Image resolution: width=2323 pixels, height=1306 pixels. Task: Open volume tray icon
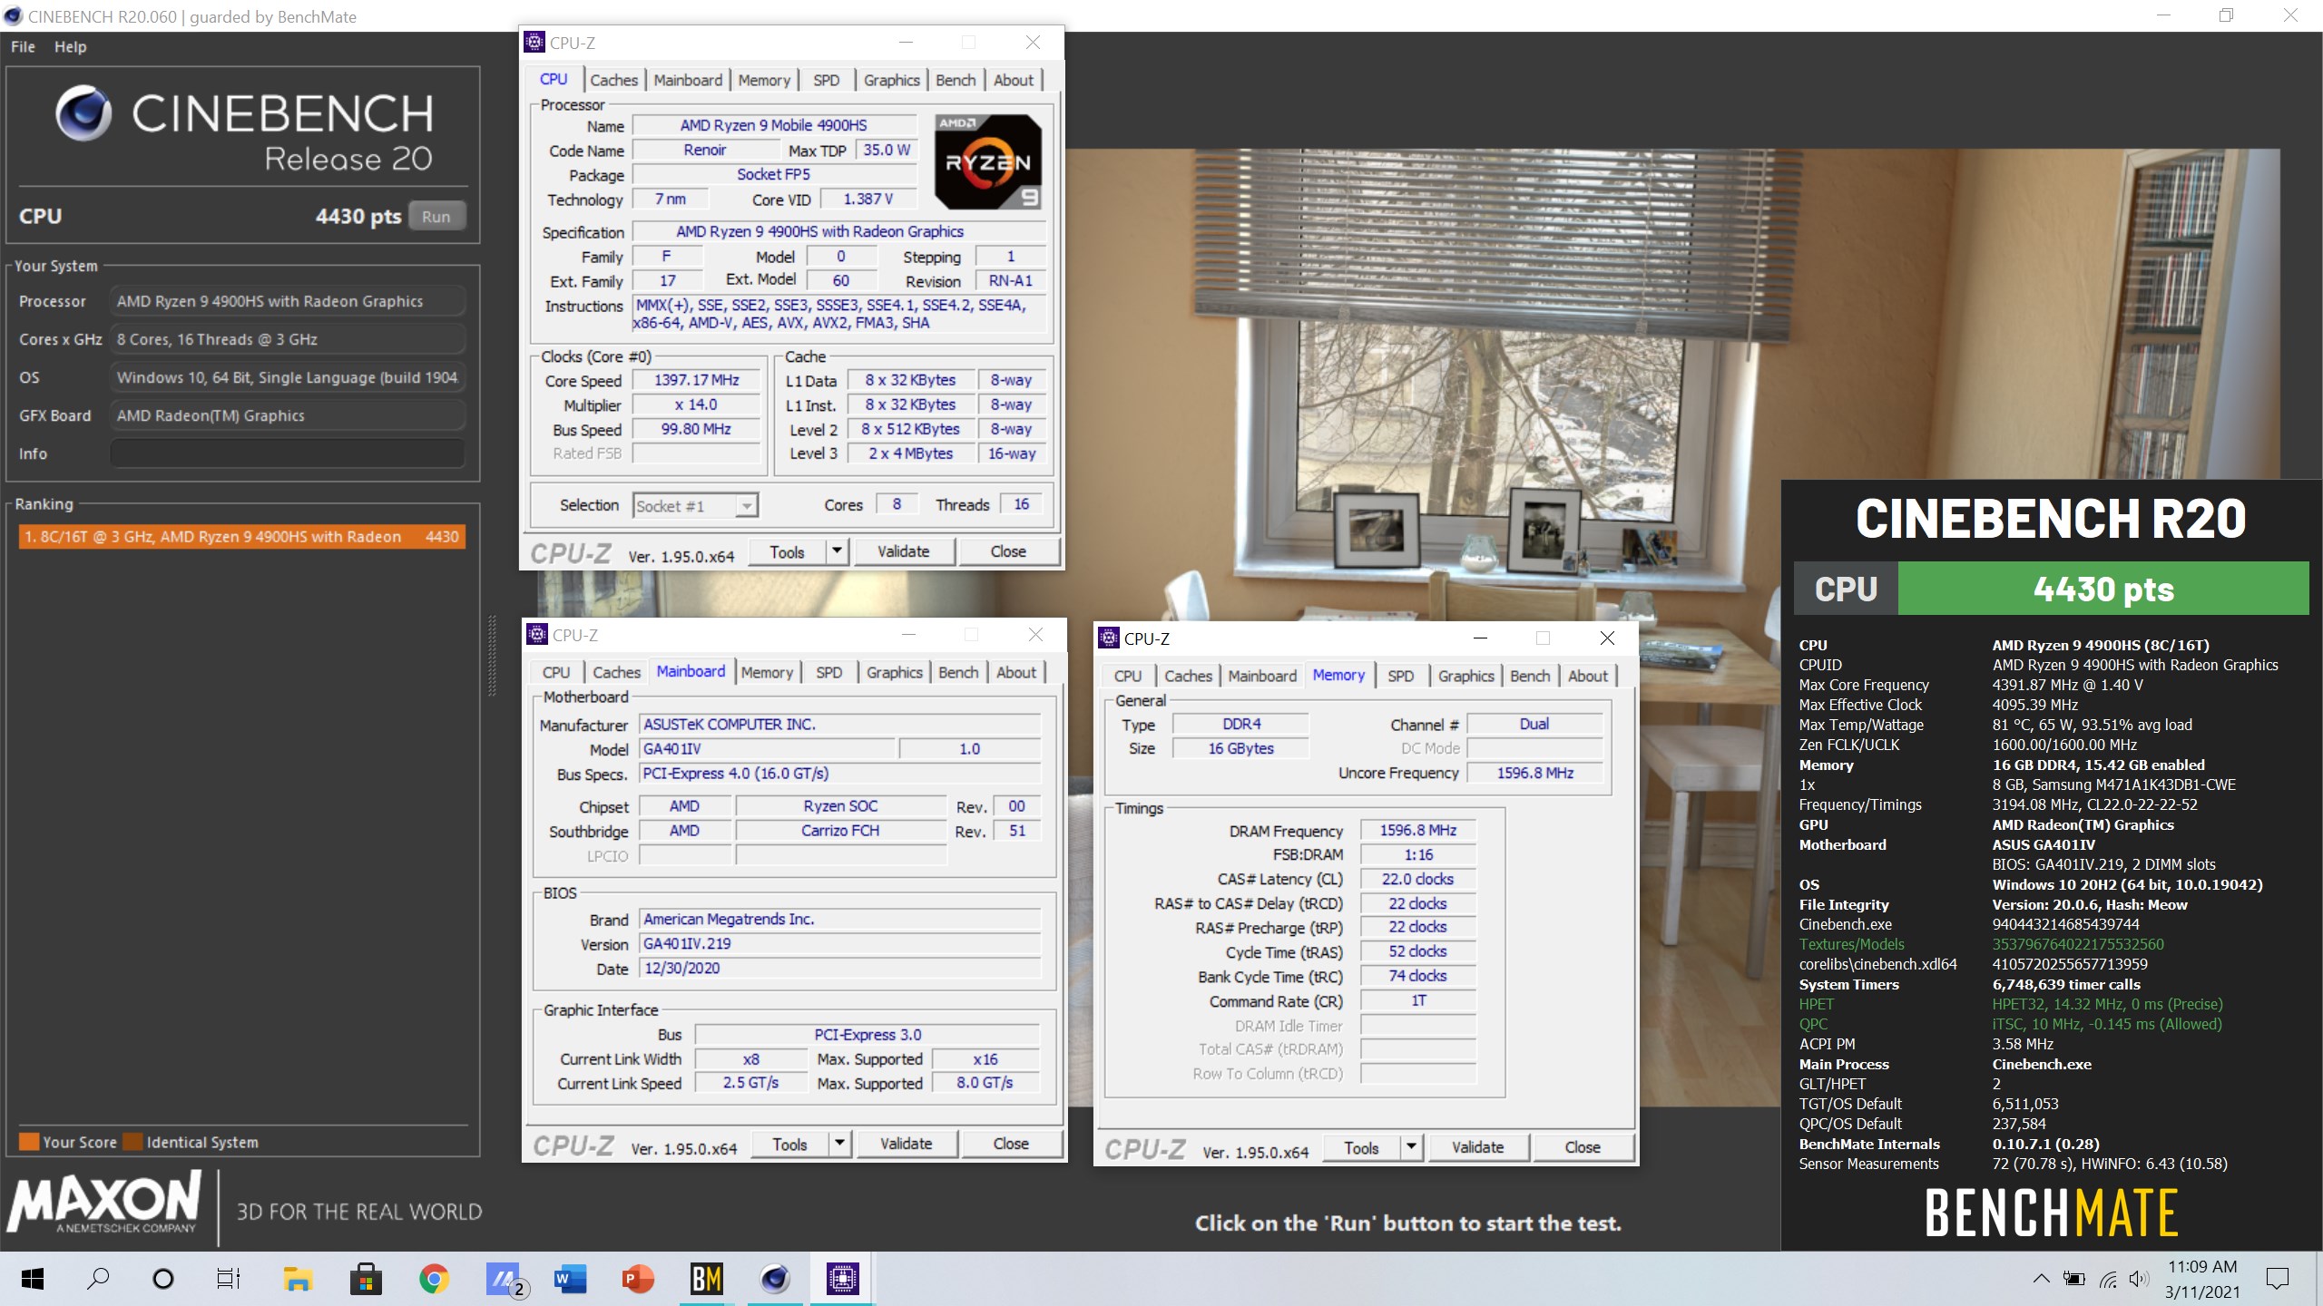tap(2139, 1279)
